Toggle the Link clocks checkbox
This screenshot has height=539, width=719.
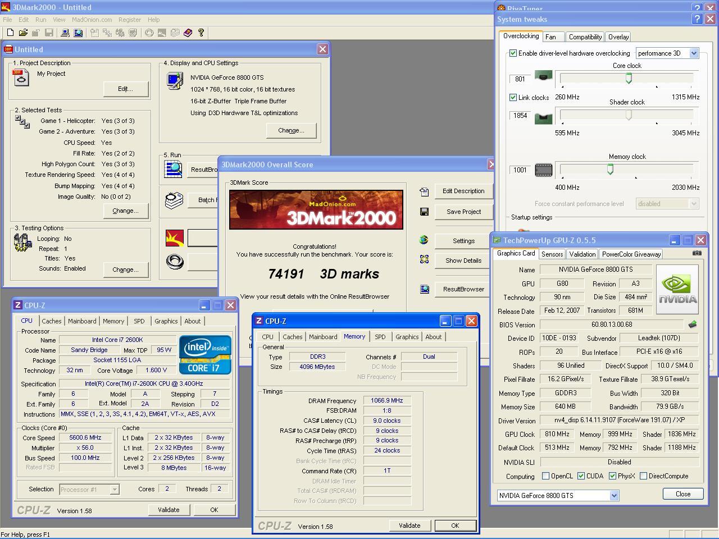(513, 97)
